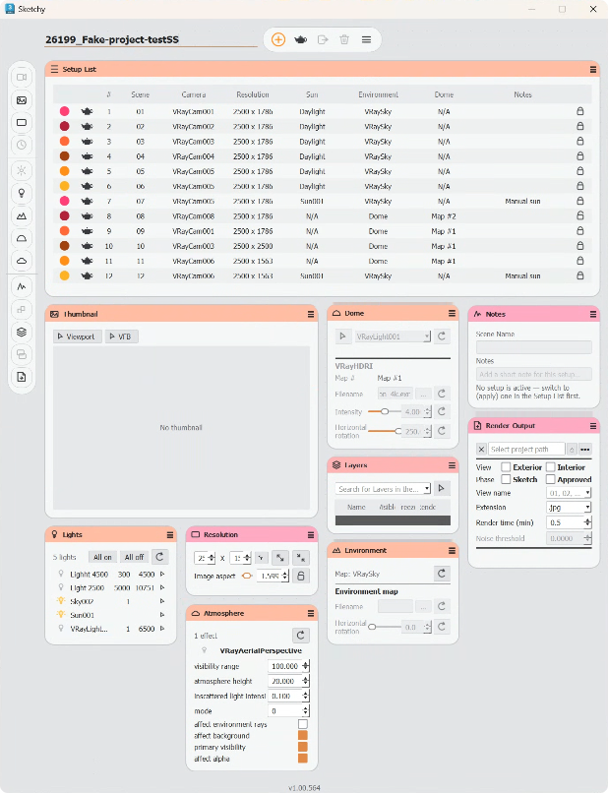
Task: Click the All off lights button
Action: point(134,557)
